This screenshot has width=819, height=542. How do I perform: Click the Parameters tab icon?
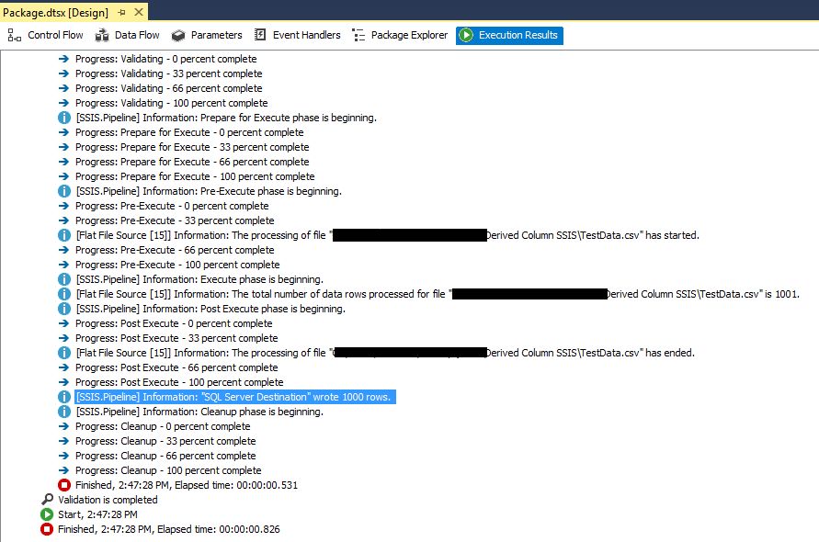pyautogui.click(x=178, y=36)
